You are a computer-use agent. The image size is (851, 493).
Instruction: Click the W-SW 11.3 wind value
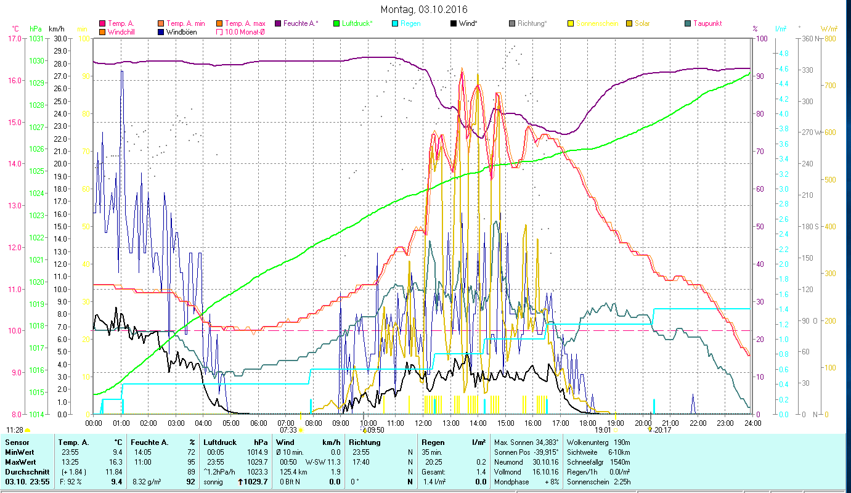pos(323,462)
